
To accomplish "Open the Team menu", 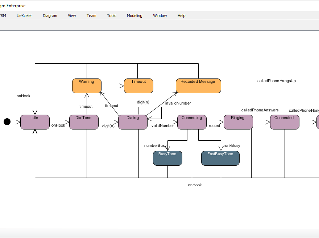I will tap(91, 16).
